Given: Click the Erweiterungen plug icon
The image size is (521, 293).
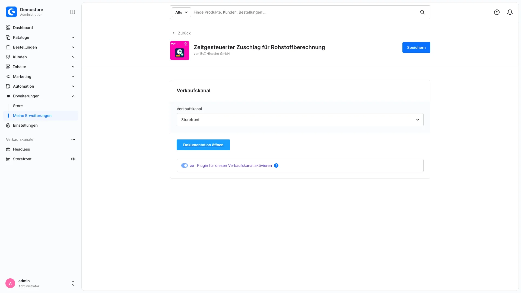Looking at the screenshot, I should (8, 96).
